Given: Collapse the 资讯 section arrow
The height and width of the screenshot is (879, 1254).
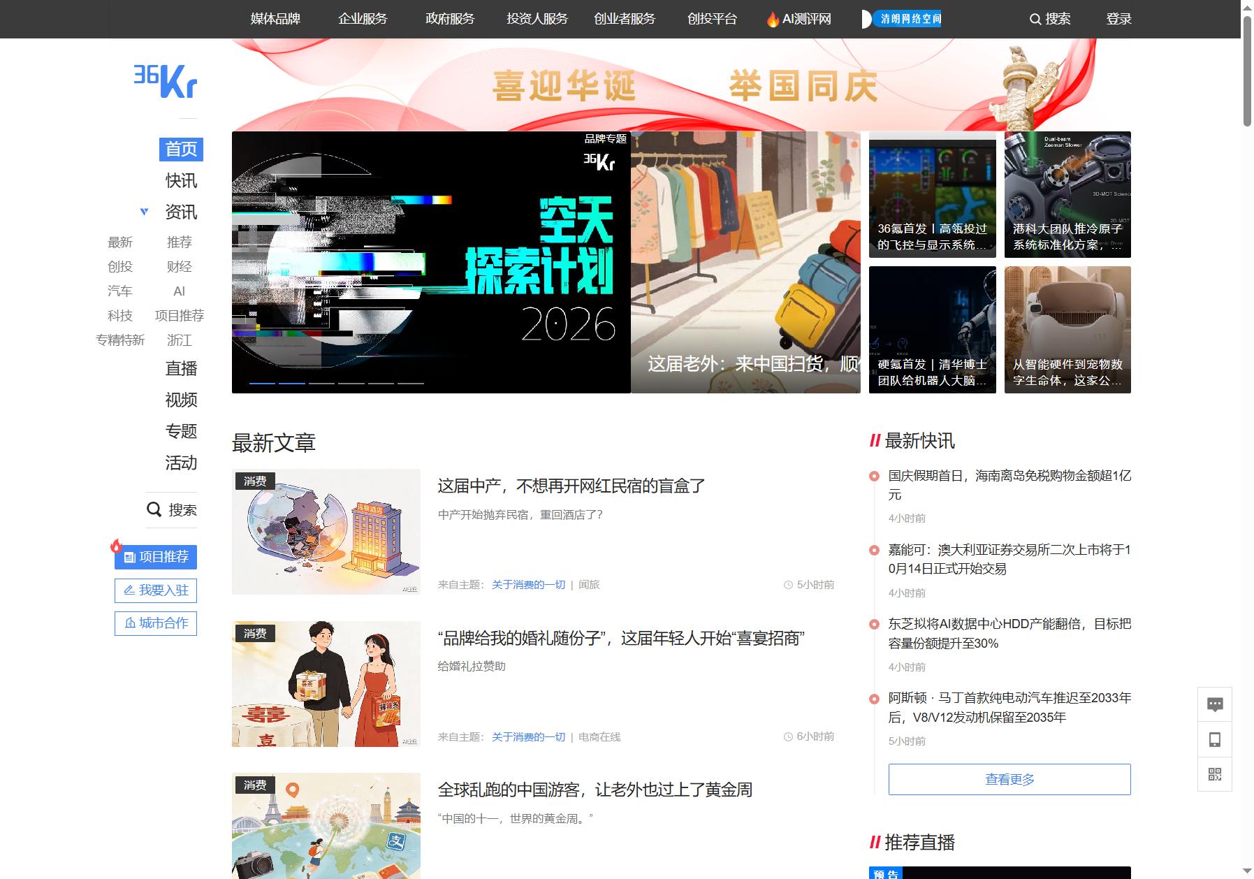Looking at the screenshot, I should tap(144, 212).
